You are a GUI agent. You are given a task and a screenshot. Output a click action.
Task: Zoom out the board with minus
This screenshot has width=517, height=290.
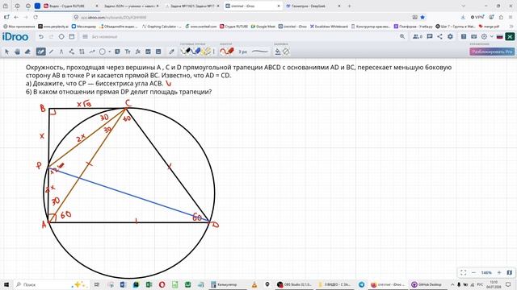(x=474, y=272)
